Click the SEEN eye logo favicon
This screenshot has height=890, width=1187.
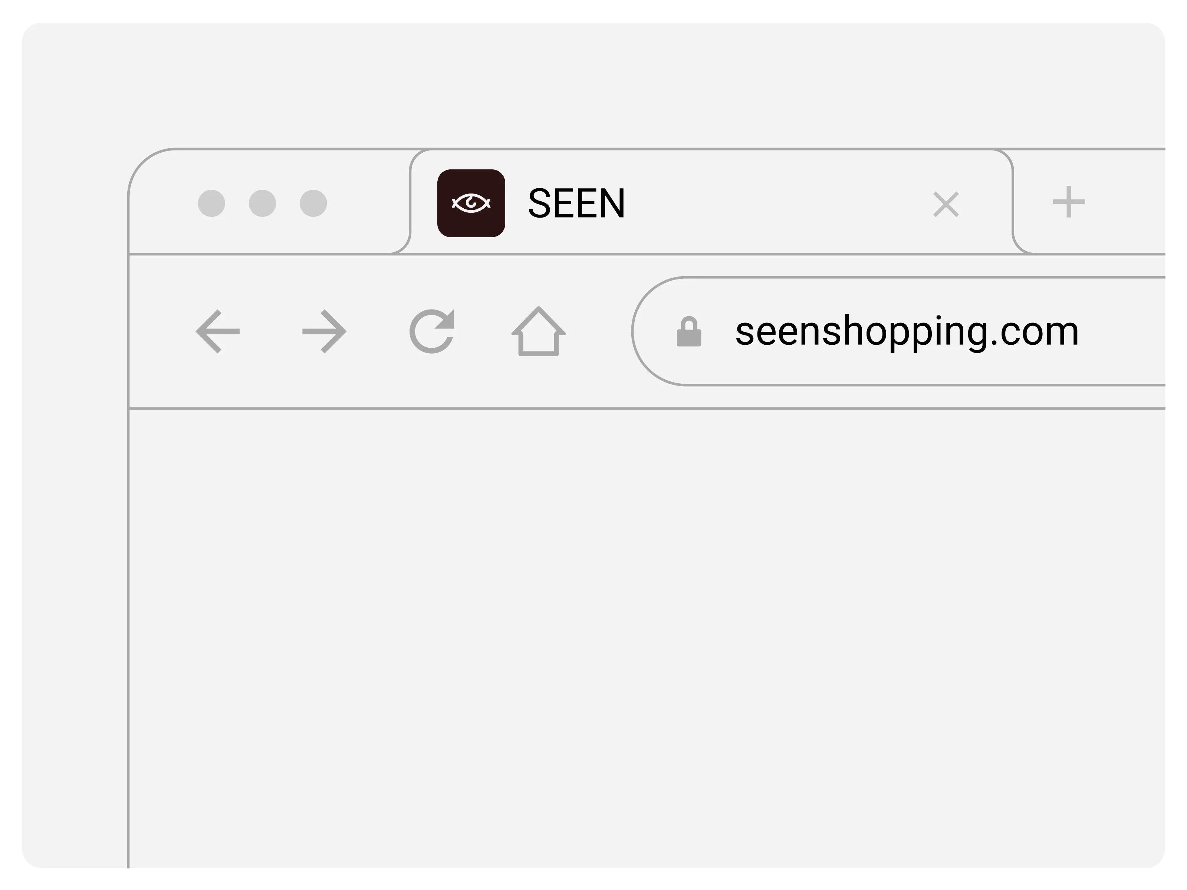[x=471, y=203]
